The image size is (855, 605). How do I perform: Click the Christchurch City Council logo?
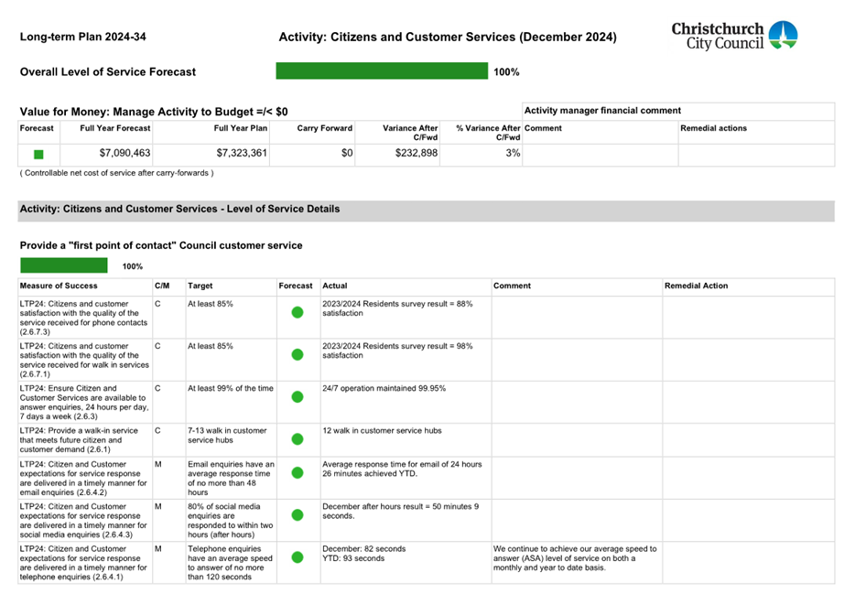(x=733, y=36)
